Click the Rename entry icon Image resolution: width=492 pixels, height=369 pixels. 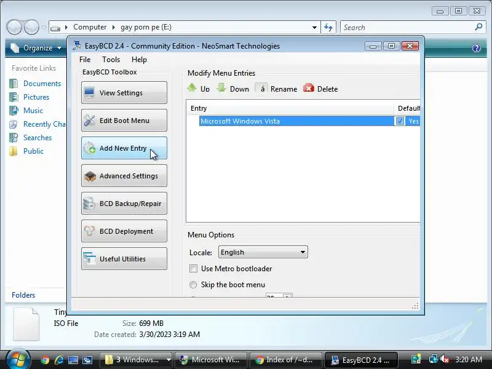tap(261, 89)
